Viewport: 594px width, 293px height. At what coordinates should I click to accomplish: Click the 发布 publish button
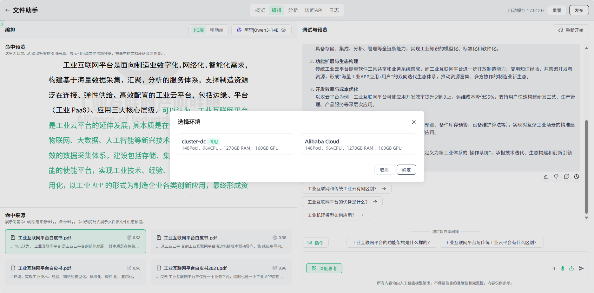click(x=579, y=10)
